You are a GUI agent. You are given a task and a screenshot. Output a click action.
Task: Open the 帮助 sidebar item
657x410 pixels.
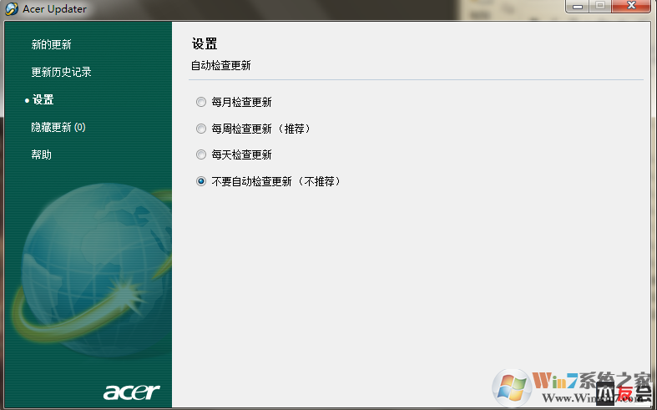41,154
